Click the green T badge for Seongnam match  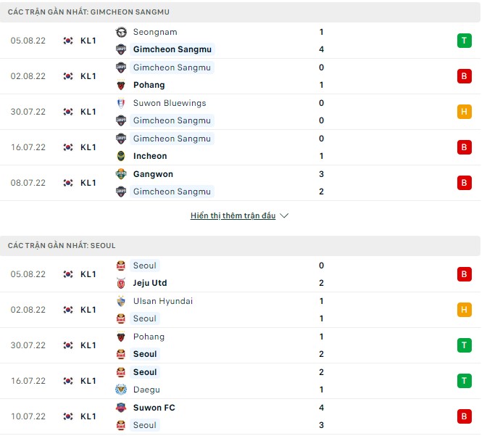pyautogui.click(x=464, y=41)
